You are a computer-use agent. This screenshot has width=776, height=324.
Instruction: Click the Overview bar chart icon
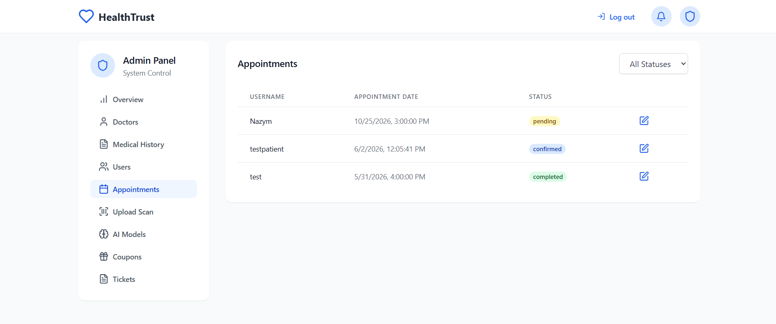click(104, 99)
